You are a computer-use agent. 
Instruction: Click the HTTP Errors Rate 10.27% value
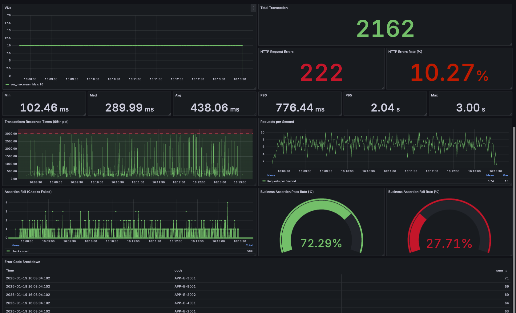[x=449, y=73]
